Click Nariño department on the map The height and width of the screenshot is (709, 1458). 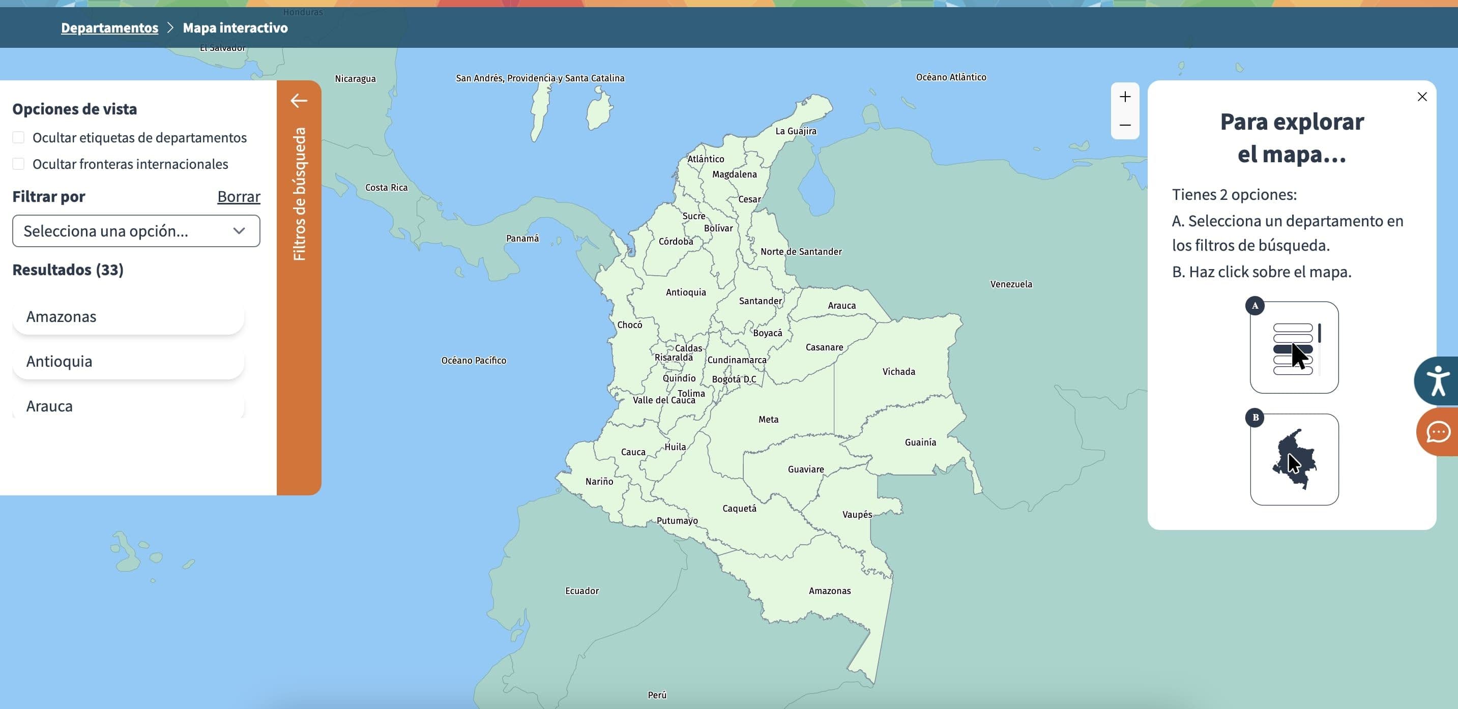(x=599, y=481)
